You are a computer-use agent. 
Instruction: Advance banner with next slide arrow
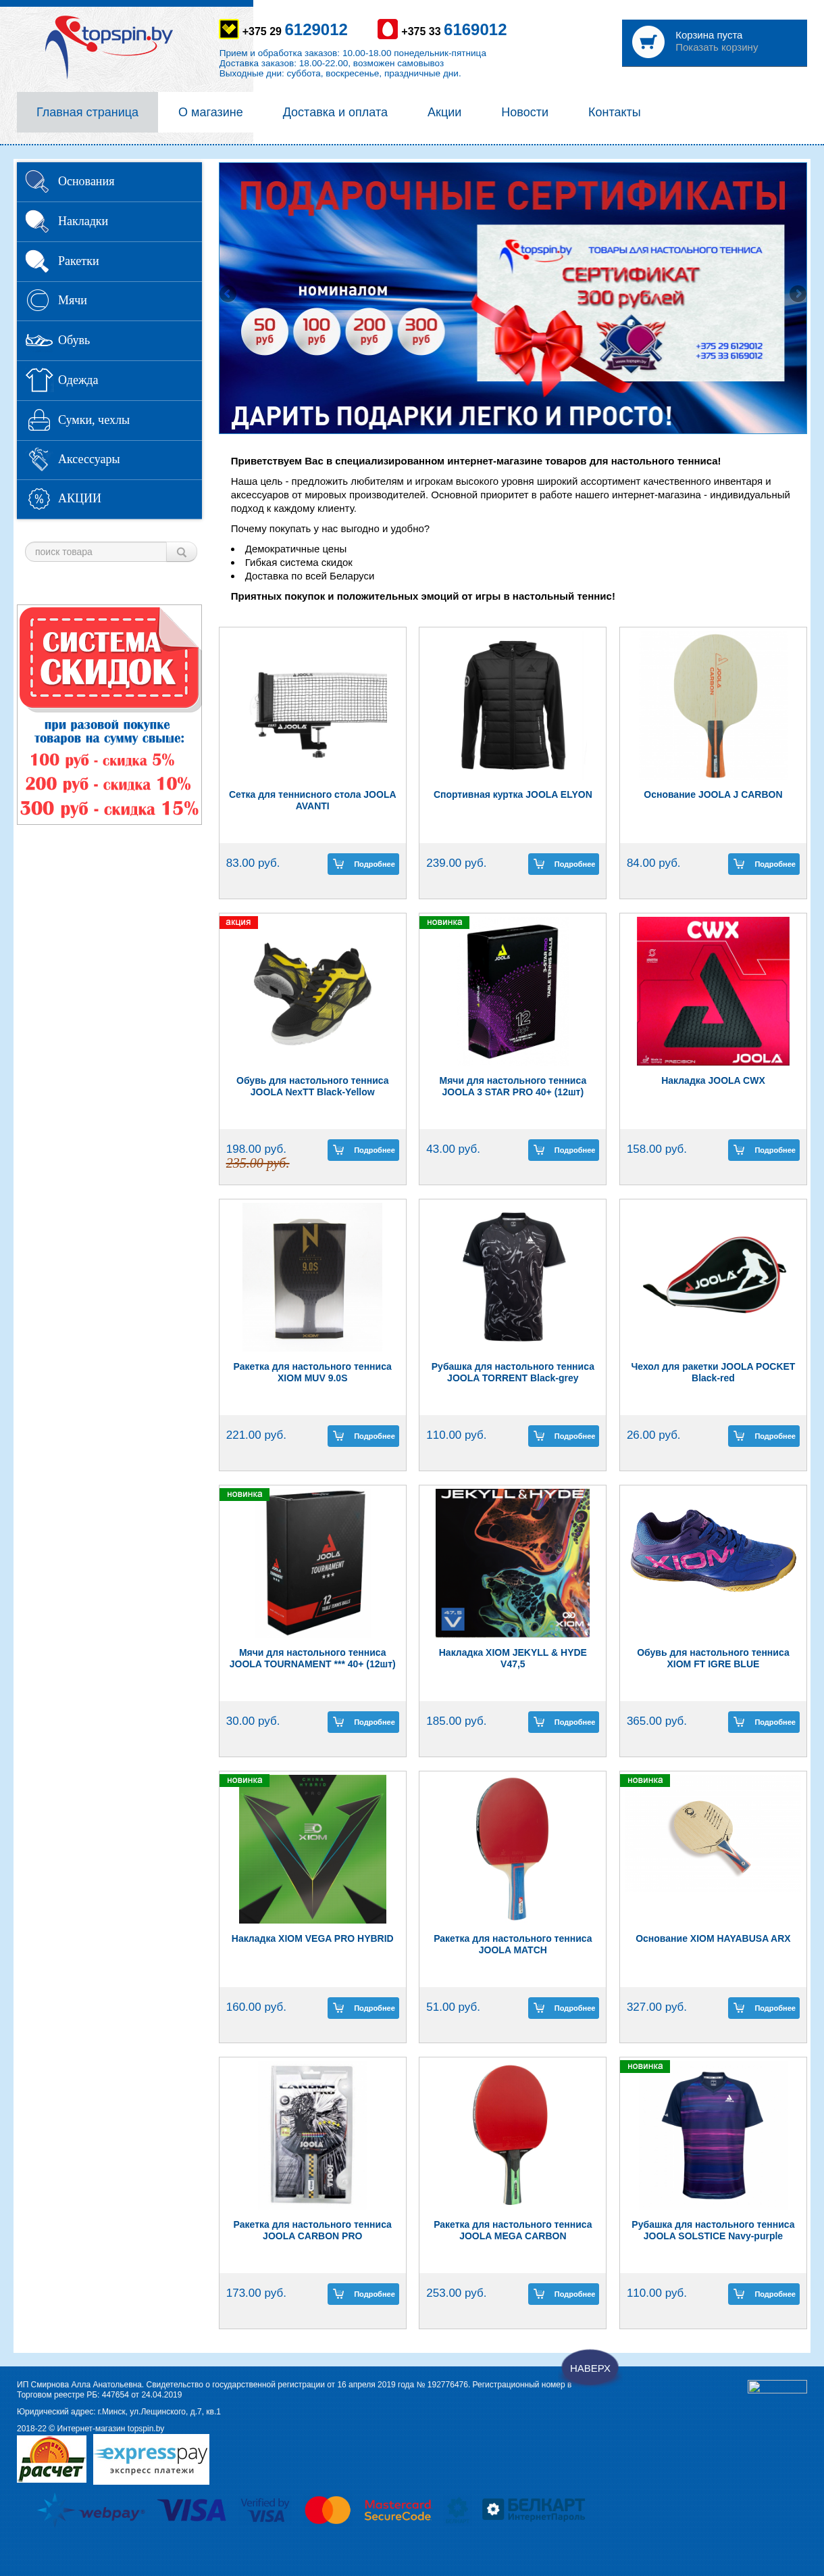(797, 294)
